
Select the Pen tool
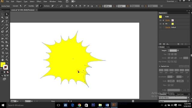point(2,21)
